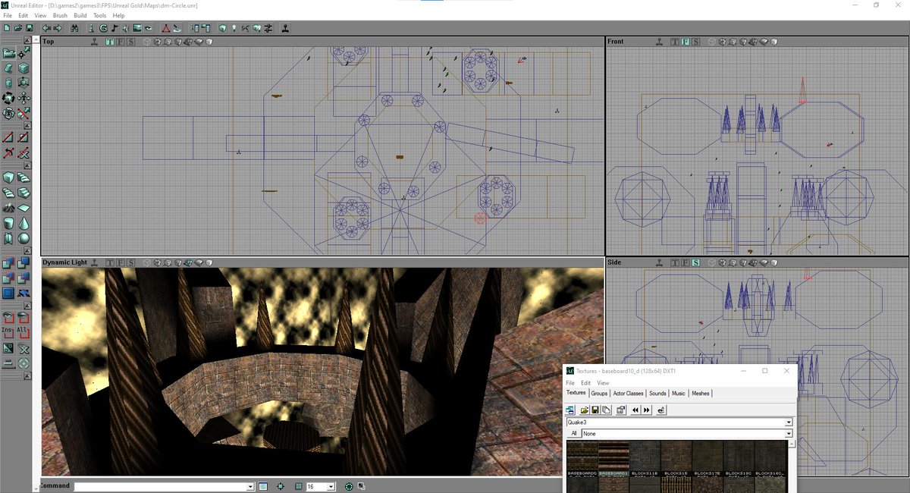Viewport: 910px width, 493px height.
Task: Choose the Texture Pan tool
Action: click(x=24, y=98)
